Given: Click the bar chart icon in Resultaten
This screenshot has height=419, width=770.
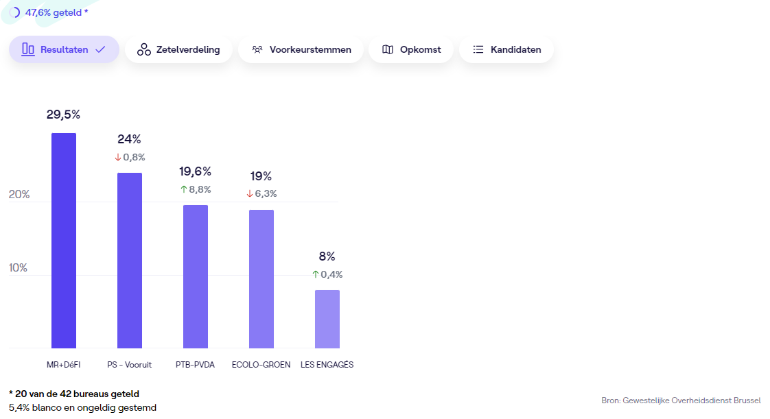Looking at the screenshot, I should 28,49.
